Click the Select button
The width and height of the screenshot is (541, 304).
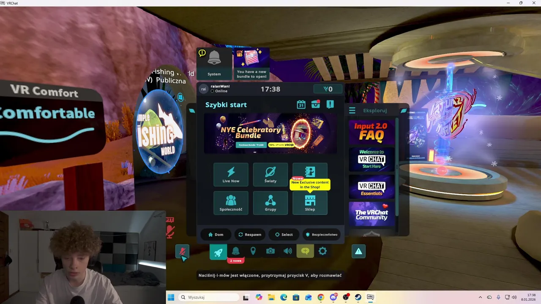[x=284, y=234]
